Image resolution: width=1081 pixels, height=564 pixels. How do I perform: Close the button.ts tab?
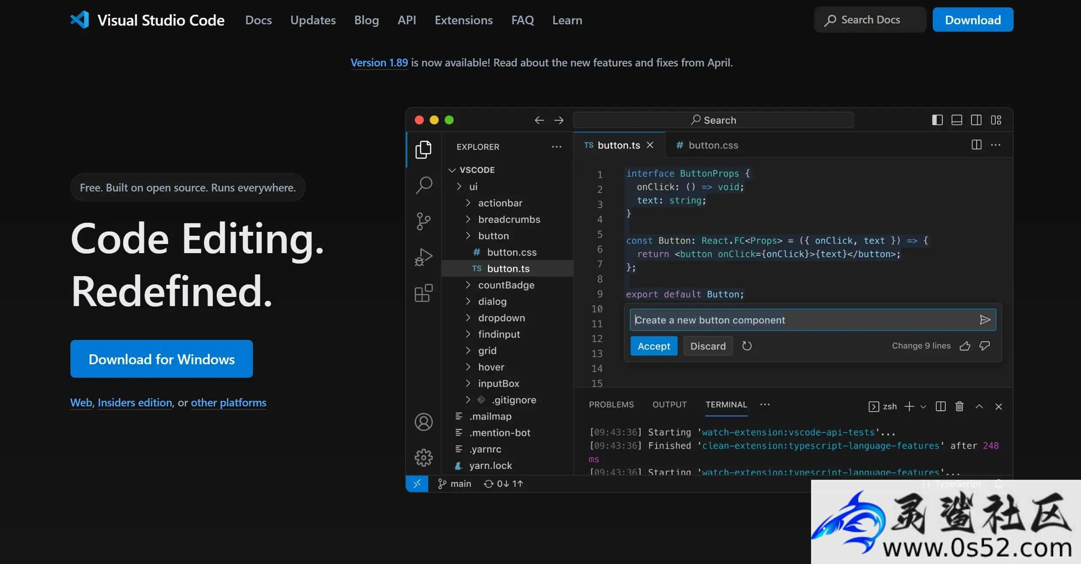(650, 145)
